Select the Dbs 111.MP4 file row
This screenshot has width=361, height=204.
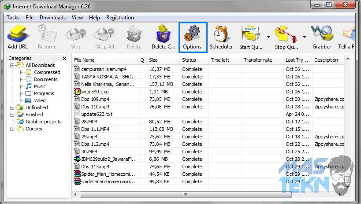pos(208,129)
